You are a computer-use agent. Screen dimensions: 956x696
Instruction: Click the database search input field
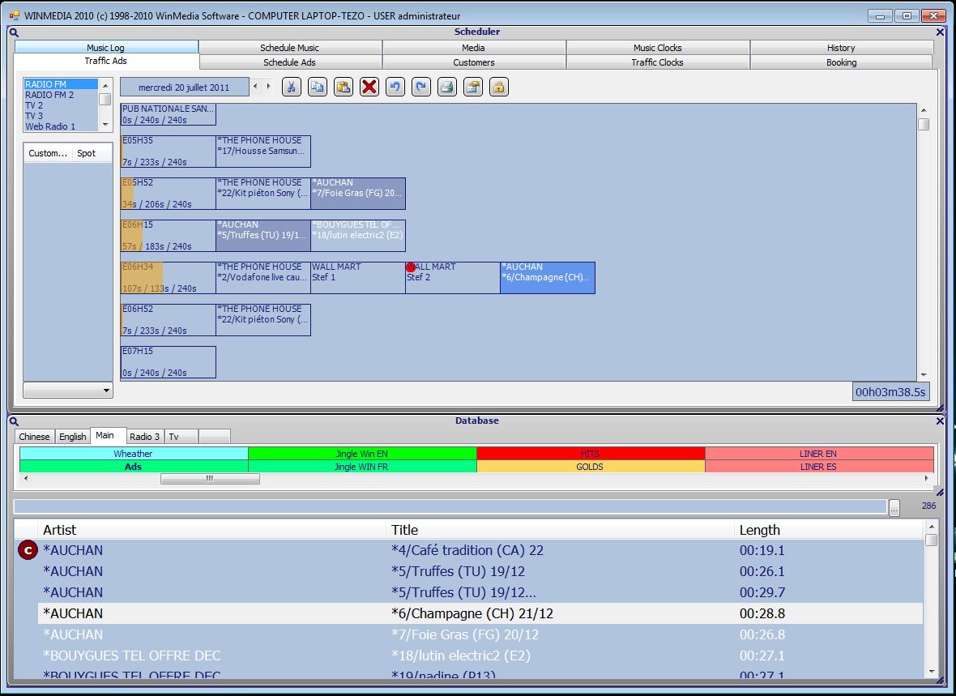(450, 507)
